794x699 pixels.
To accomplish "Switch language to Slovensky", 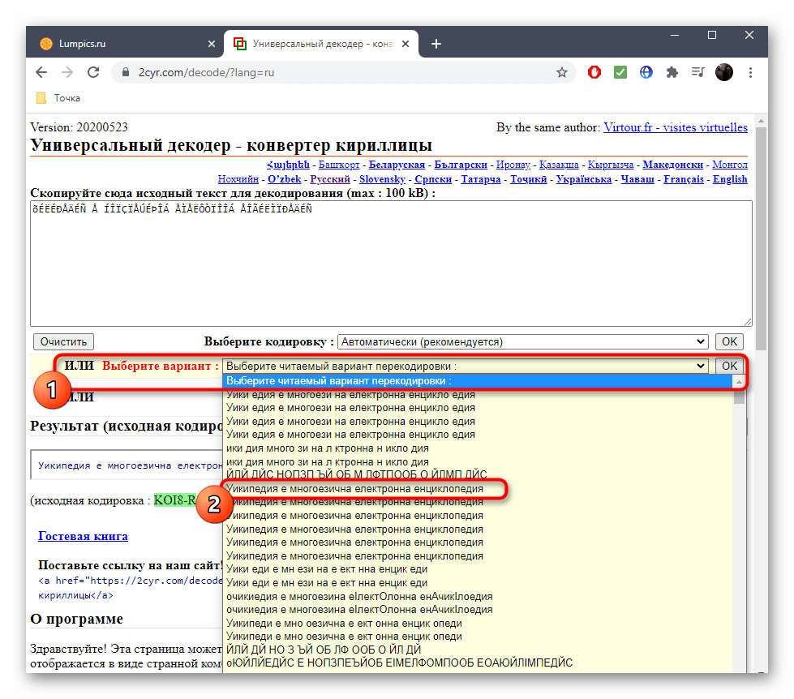I will (x=382, y=179).
